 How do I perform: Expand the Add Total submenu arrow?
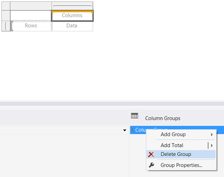coord(212,145)
